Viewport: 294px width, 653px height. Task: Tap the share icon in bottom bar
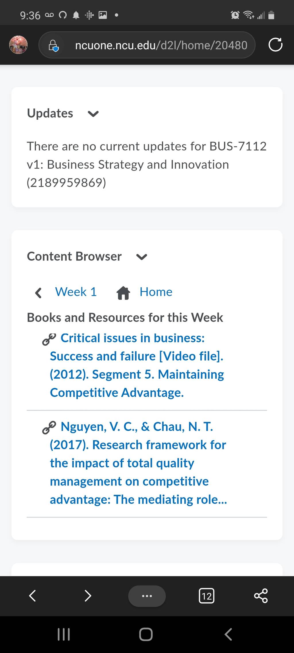coord(261,596)
